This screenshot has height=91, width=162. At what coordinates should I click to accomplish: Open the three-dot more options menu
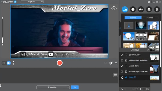[13, 63]
